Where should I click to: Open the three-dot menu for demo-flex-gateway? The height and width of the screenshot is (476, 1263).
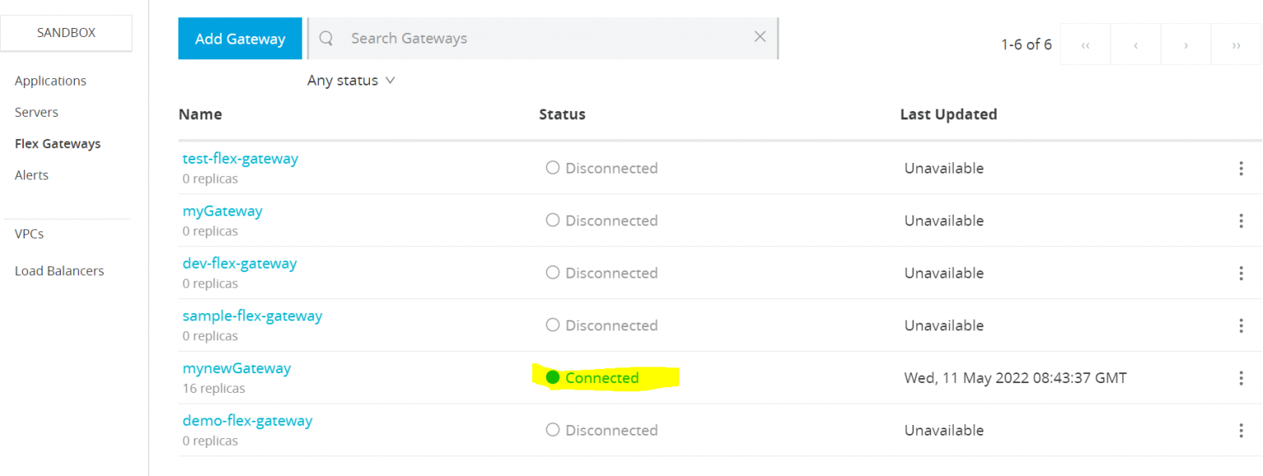coord(1242,430)
